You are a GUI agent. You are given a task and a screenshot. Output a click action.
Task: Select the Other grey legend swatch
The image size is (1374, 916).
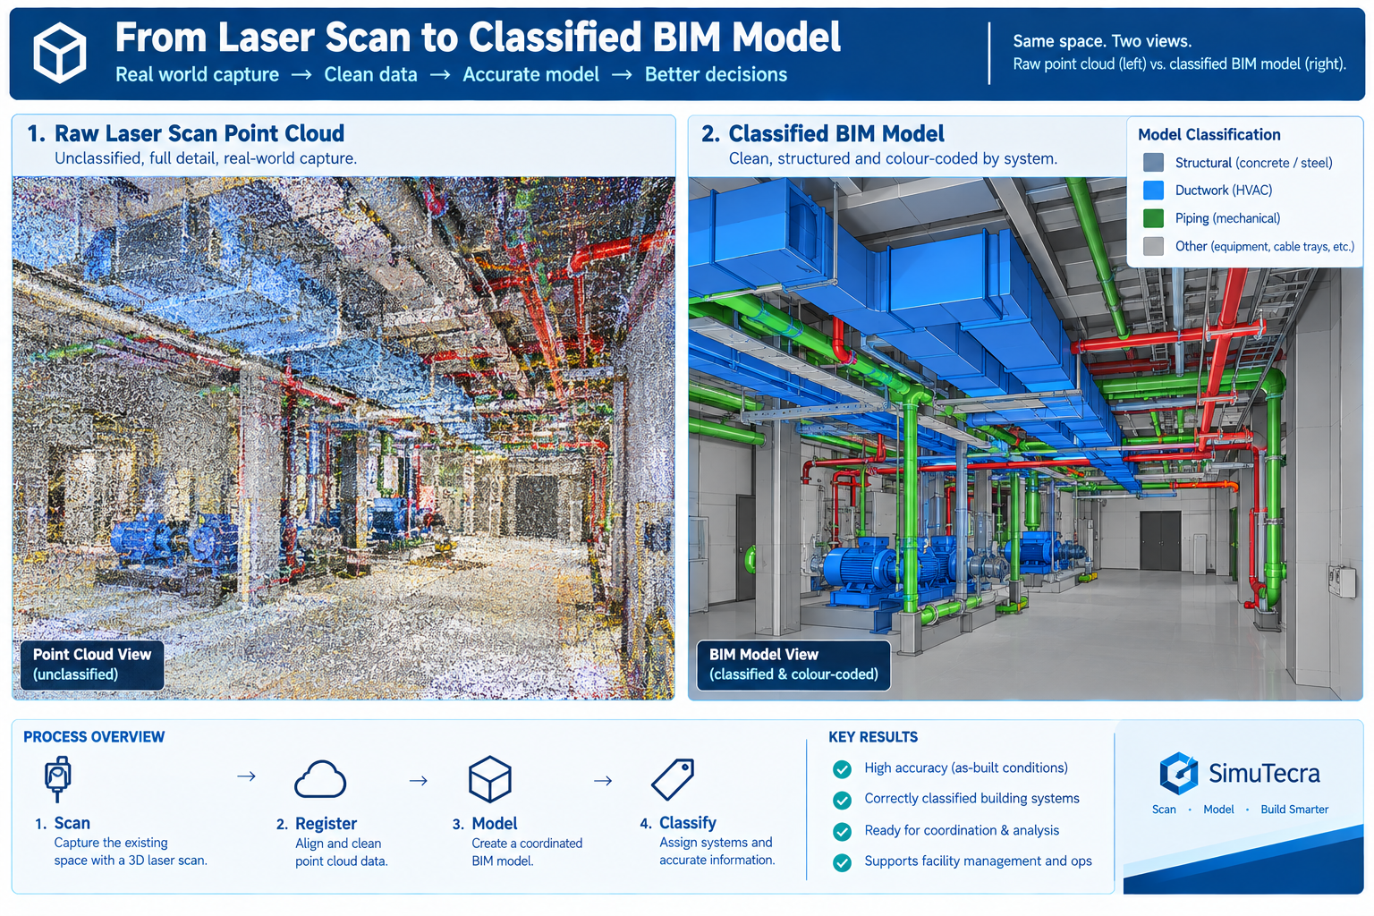[x=1153, y=246]
